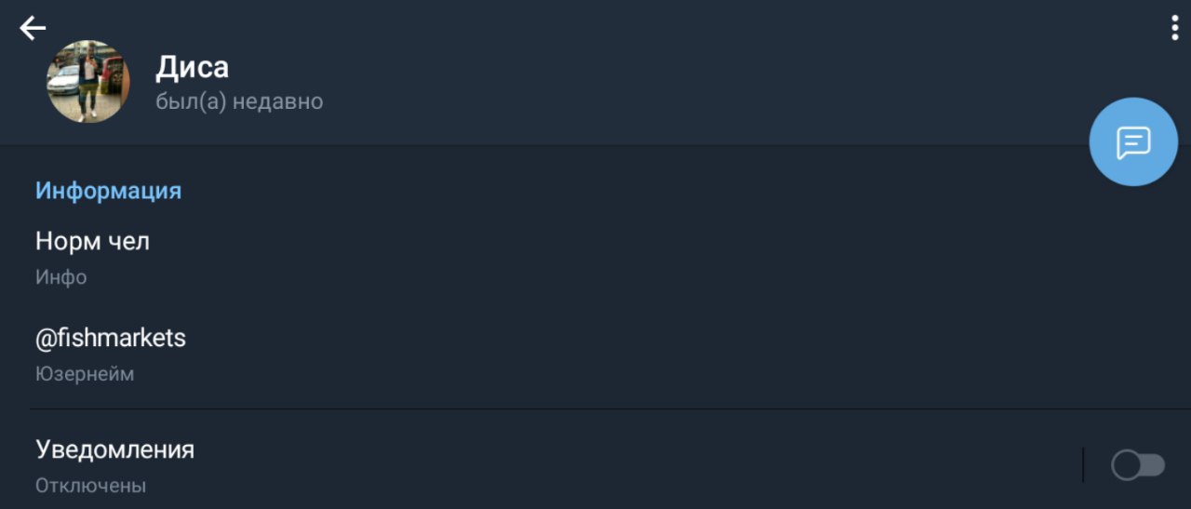The width and height of the screenshot is (1191, 509).
Task: Click the last seen status text
Action: pos(239,101)
